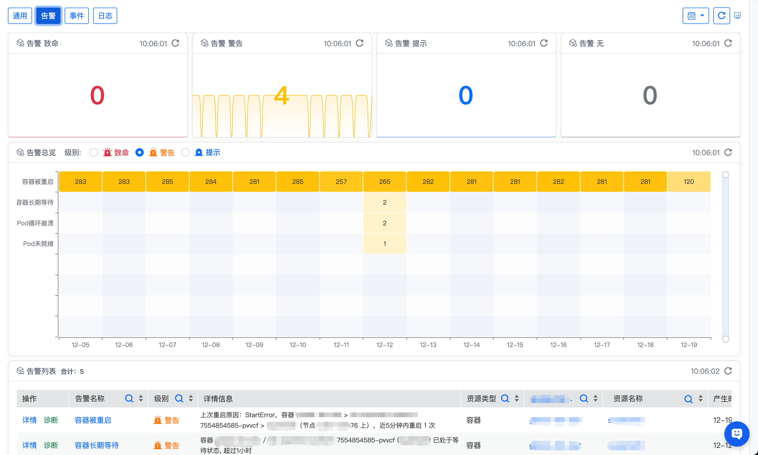Sort the 级别 column
The width and height of the screenshot is (758, 455).
point(191,398)
